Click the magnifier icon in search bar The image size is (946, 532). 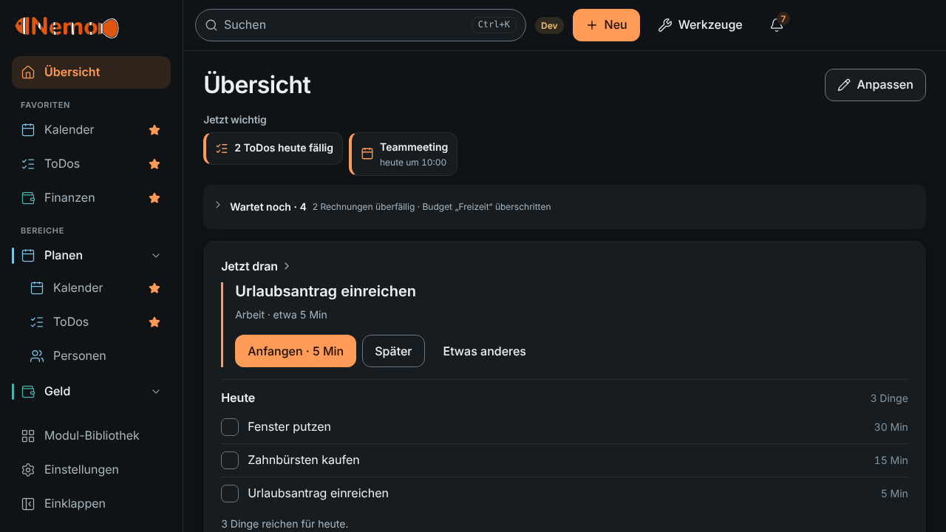pos(211,25)
